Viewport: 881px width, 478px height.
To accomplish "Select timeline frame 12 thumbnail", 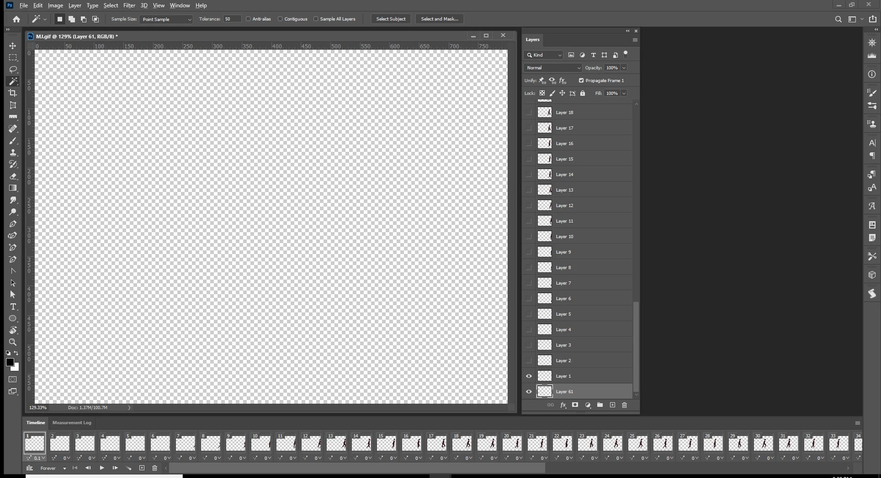I will [311, 443].
